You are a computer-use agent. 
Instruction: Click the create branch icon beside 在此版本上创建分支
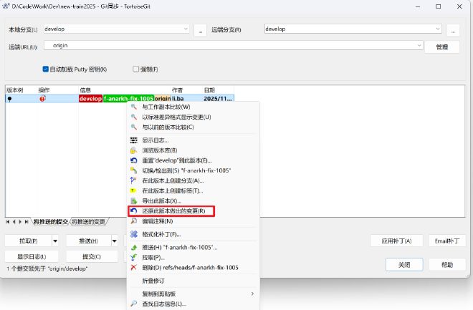click(133, 181)
